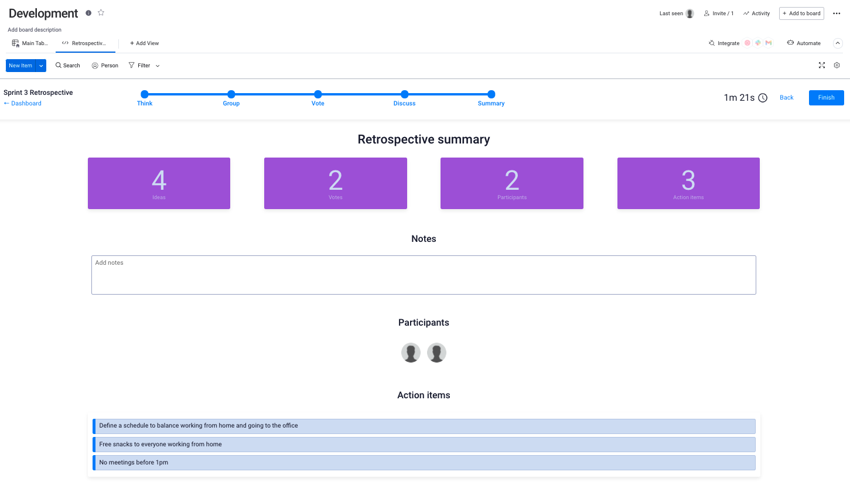Click the 2 Participants card
850x492 pixels.
pos(512,183)
